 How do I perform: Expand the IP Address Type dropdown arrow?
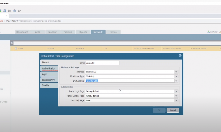point(176,76)
